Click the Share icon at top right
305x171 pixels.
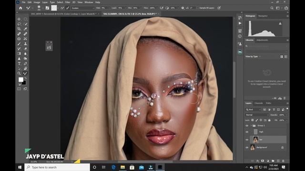tap(286, 8)
